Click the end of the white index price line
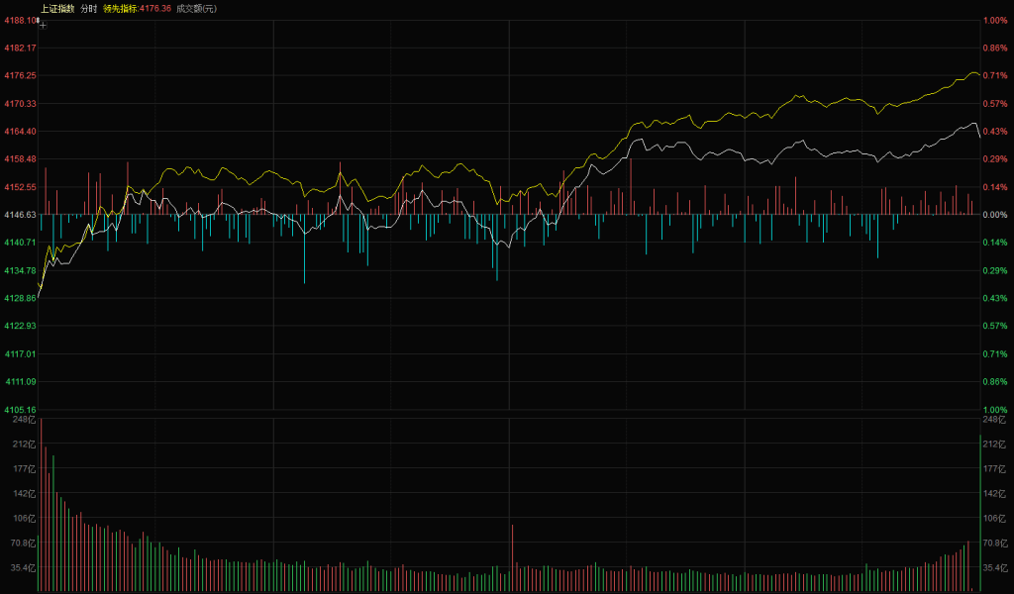This screenshot has height=594, width=1014. [x=979, y=137]
